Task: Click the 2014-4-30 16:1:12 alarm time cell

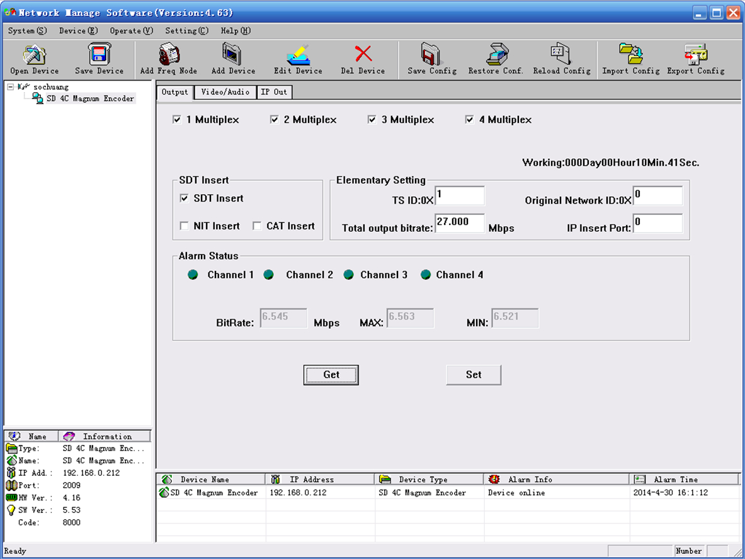Action: coord(671,492)
